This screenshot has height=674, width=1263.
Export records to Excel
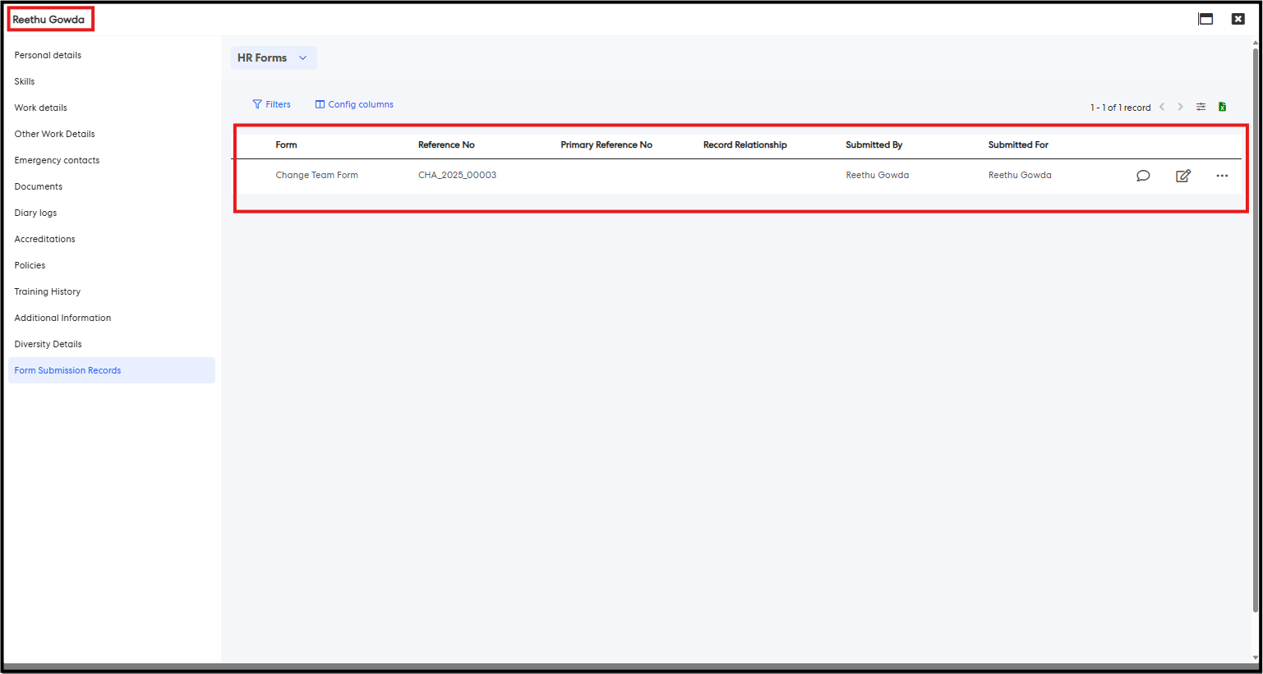[x=1222, y=107]
